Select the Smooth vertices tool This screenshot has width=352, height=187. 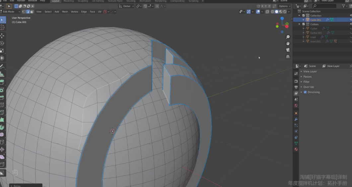click(x=2, y=134)
